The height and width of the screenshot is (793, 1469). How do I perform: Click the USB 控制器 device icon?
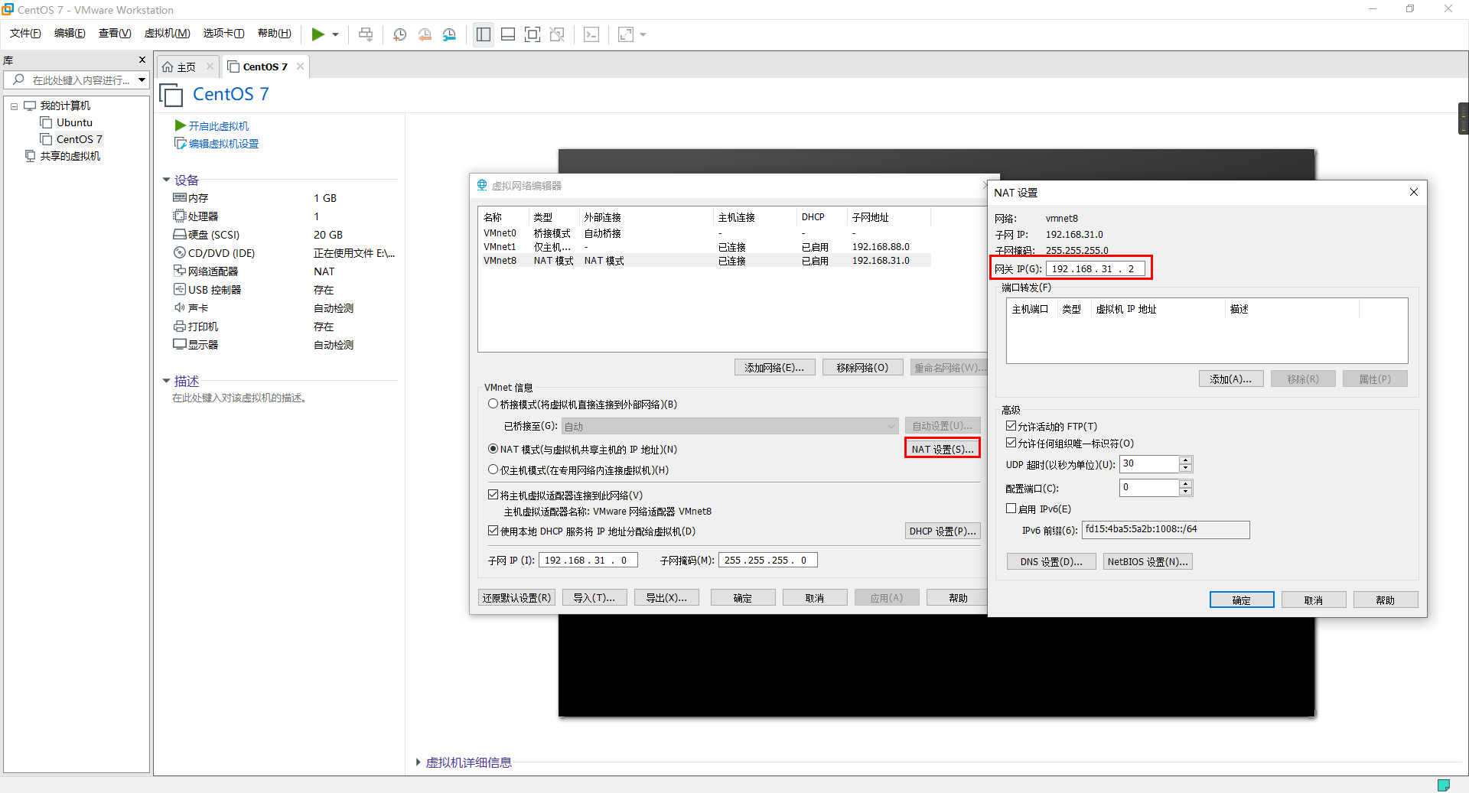pyautogui.click(x=180, y=290)
